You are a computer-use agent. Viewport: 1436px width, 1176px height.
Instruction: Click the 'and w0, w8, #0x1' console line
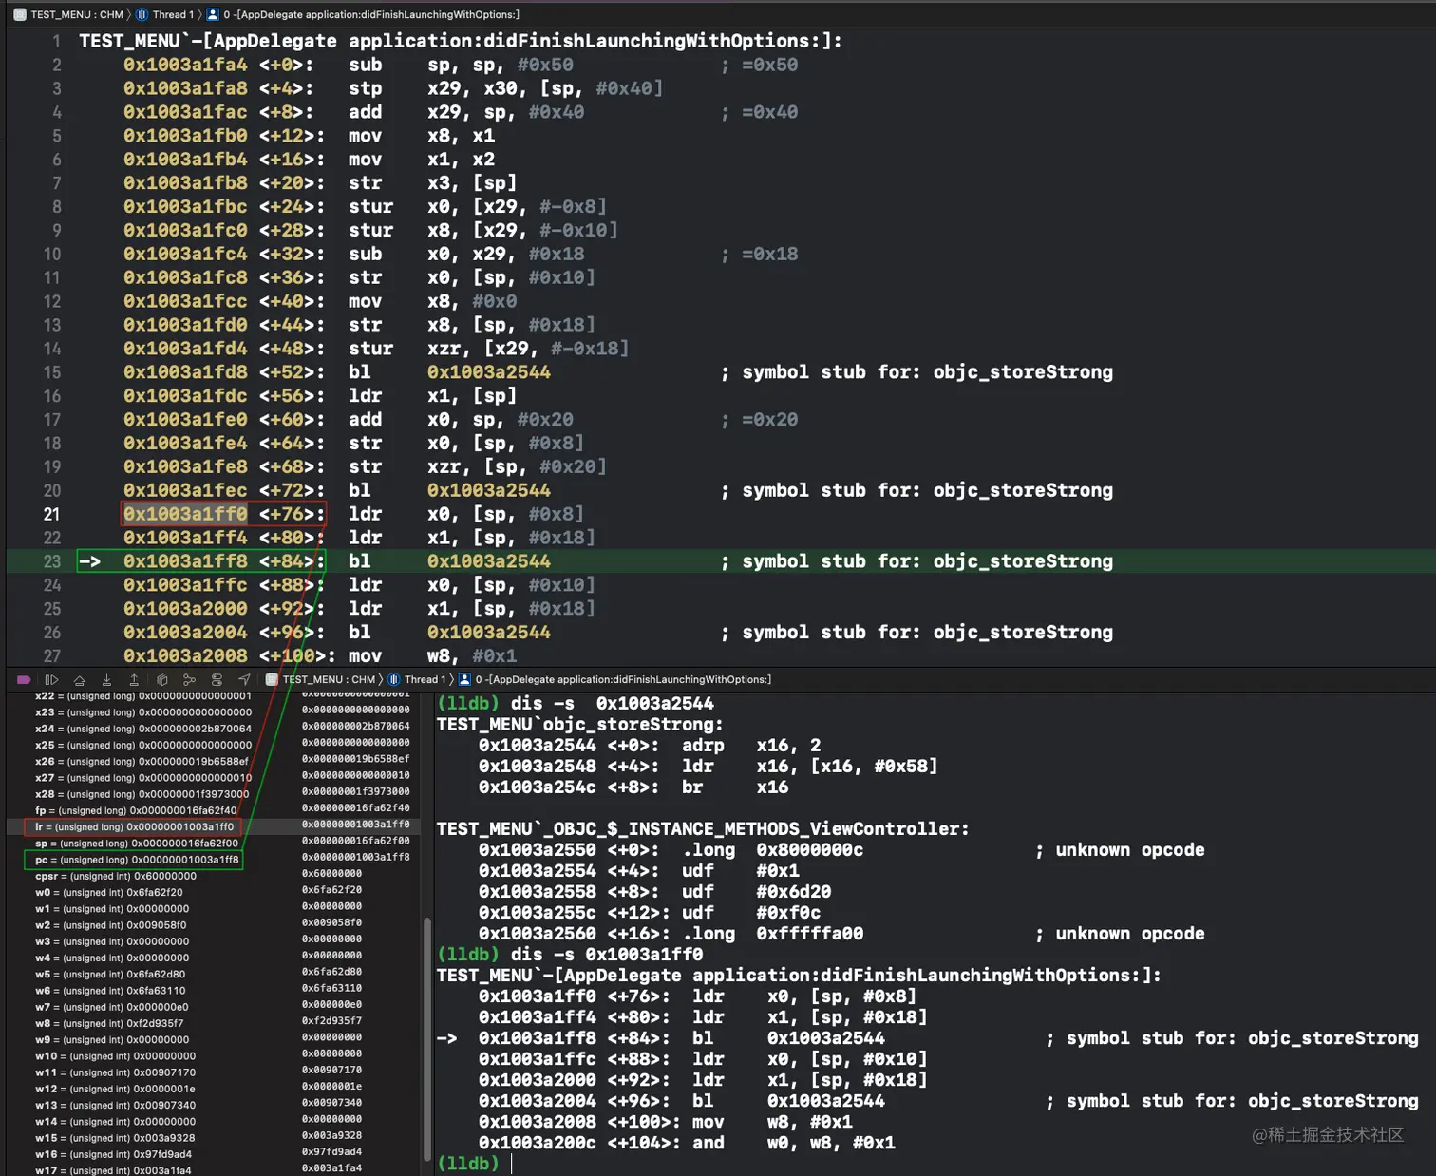click(x=687, y=1143)
